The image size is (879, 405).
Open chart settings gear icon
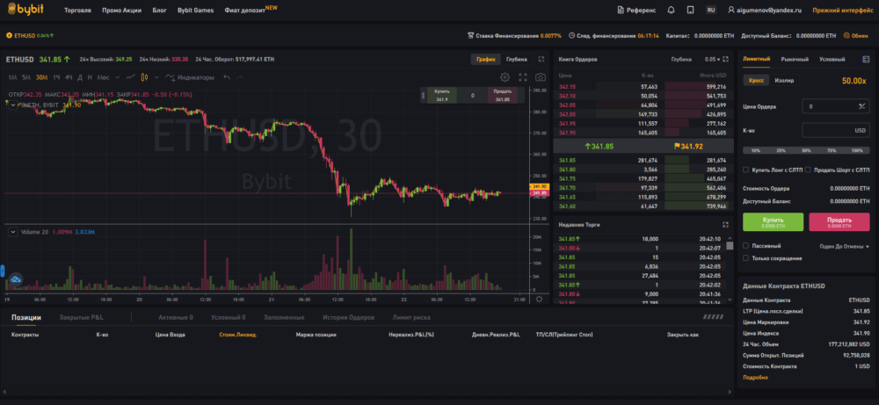tap(505, 77)
